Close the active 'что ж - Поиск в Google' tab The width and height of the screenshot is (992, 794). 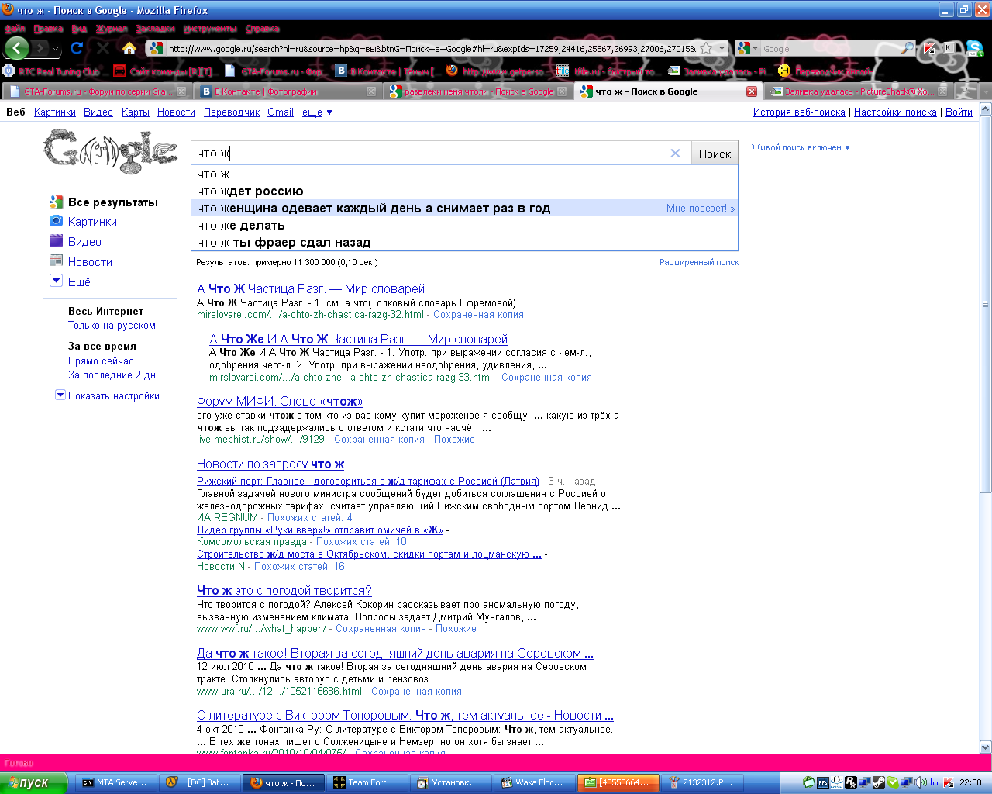(x=751, y=91)
